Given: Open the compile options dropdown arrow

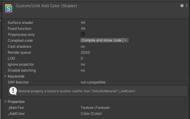Looking at the screenshot, I should tap(126, 40).
